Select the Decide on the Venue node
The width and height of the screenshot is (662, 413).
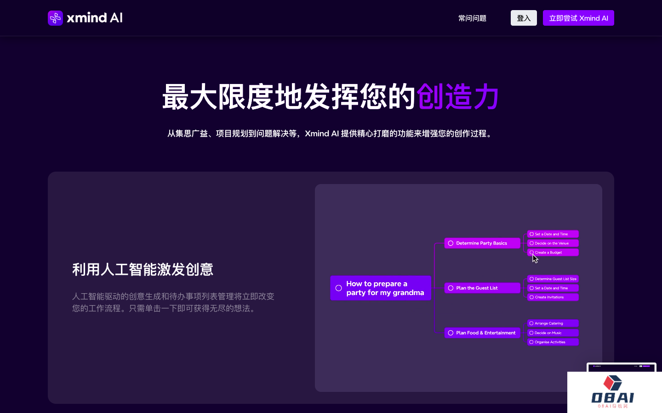[553, 243]
